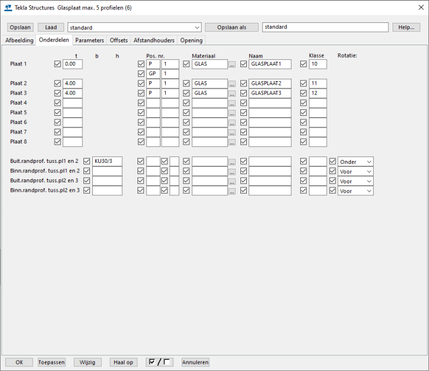The width and height of the screenshot is (429, 371).
Task: Go to the Afstandhouders tab
Action: [x=154, y=40]
